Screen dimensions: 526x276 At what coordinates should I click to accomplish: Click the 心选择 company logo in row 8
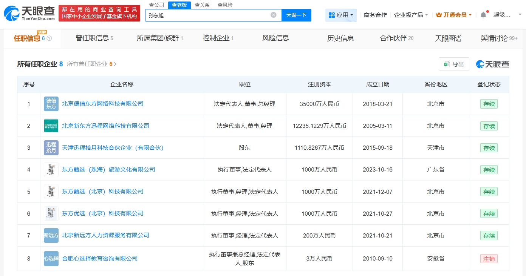tap(51, 259)
